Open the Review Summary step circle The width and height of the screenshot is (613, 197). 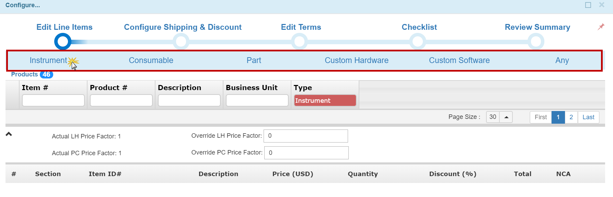[x=536, y=42]
